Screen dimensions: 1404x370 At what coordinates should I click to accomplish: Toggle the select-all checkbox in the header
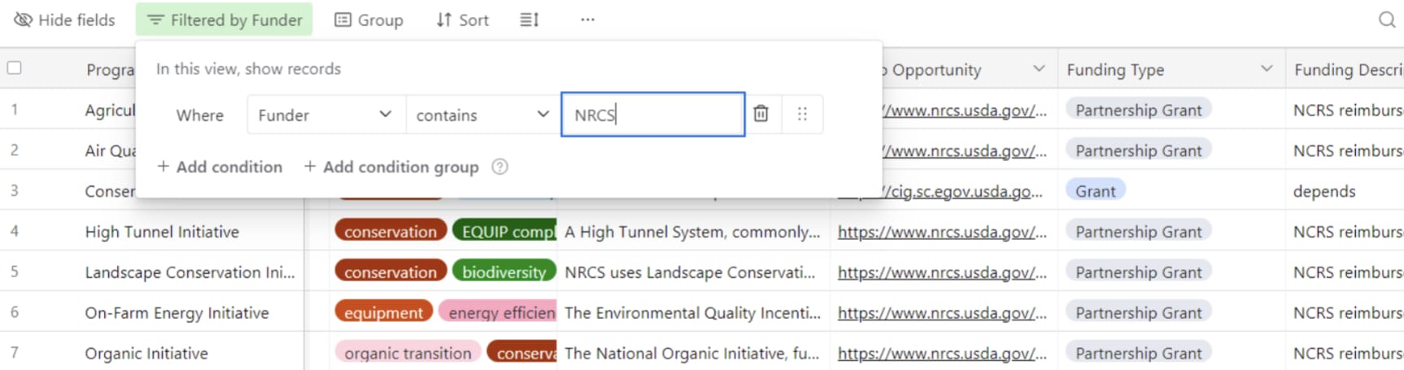pos(15,68)
